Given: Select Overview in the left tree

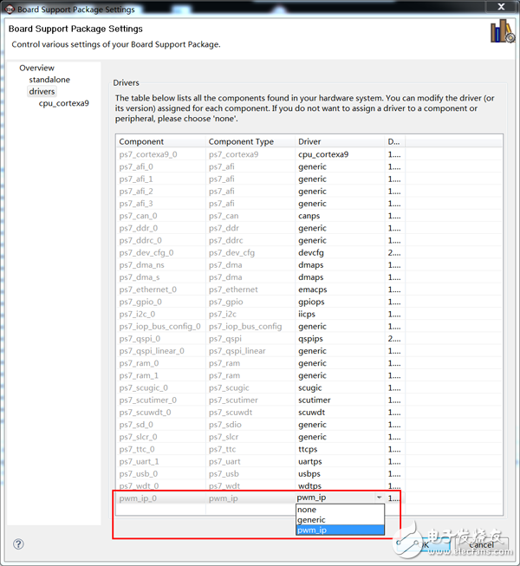Looking at the screenshot, I should (x=36, y=68).
